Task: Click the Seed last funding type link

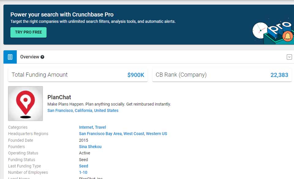Action: [x=83, y=166]
